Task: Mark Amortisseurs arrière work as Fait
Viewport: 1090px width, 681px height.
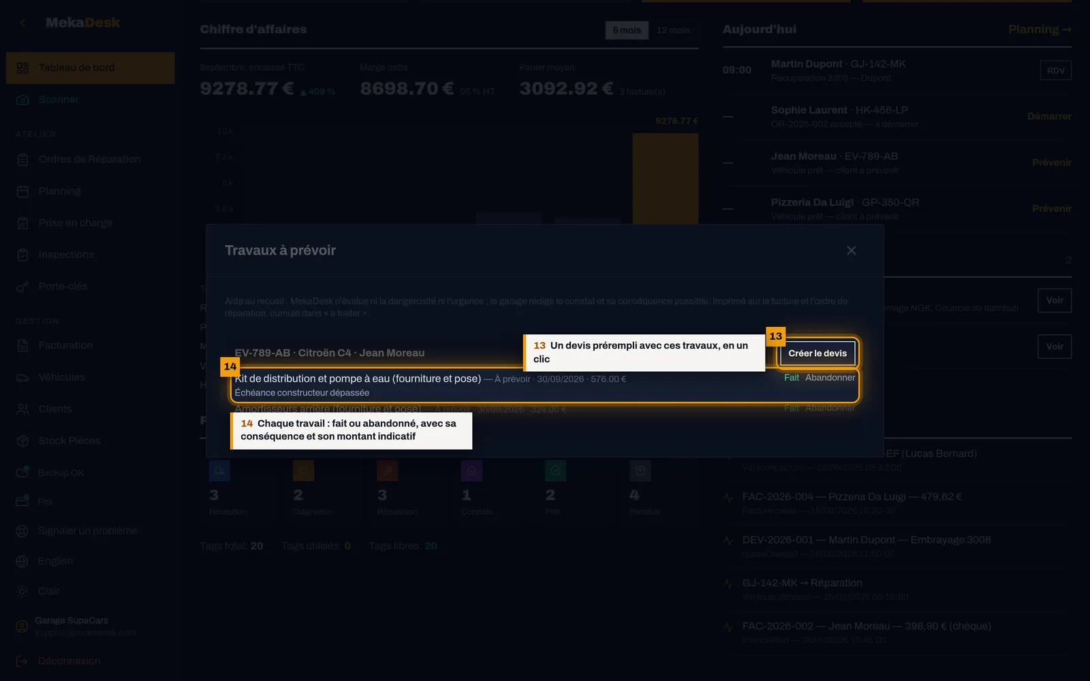Action: tap(792, 408)
